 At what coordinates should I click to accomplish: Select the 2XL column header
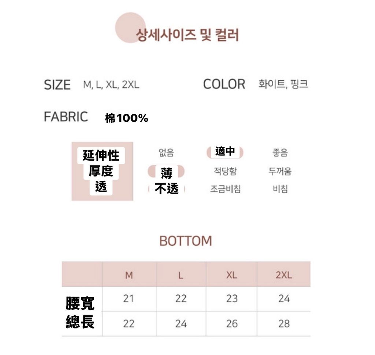284,275
